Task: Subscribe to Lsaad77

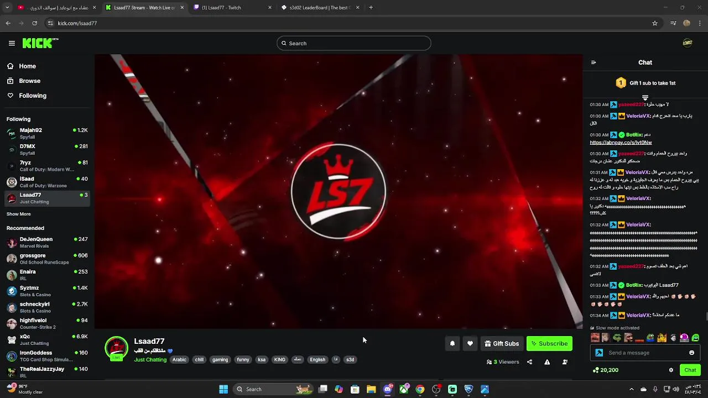Action: pyautogui.click(x=549, y=343)
